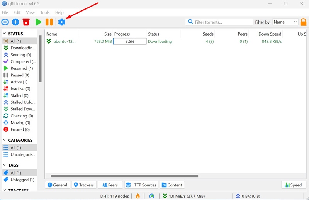
Task: Open Options with the gear icon
Action: (61, 22)
